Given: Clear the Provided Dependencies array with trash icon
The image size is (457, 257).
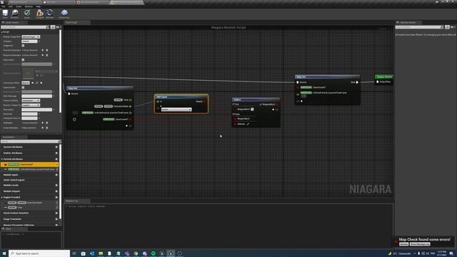Looking at the screenshot, I should [47, 50].
